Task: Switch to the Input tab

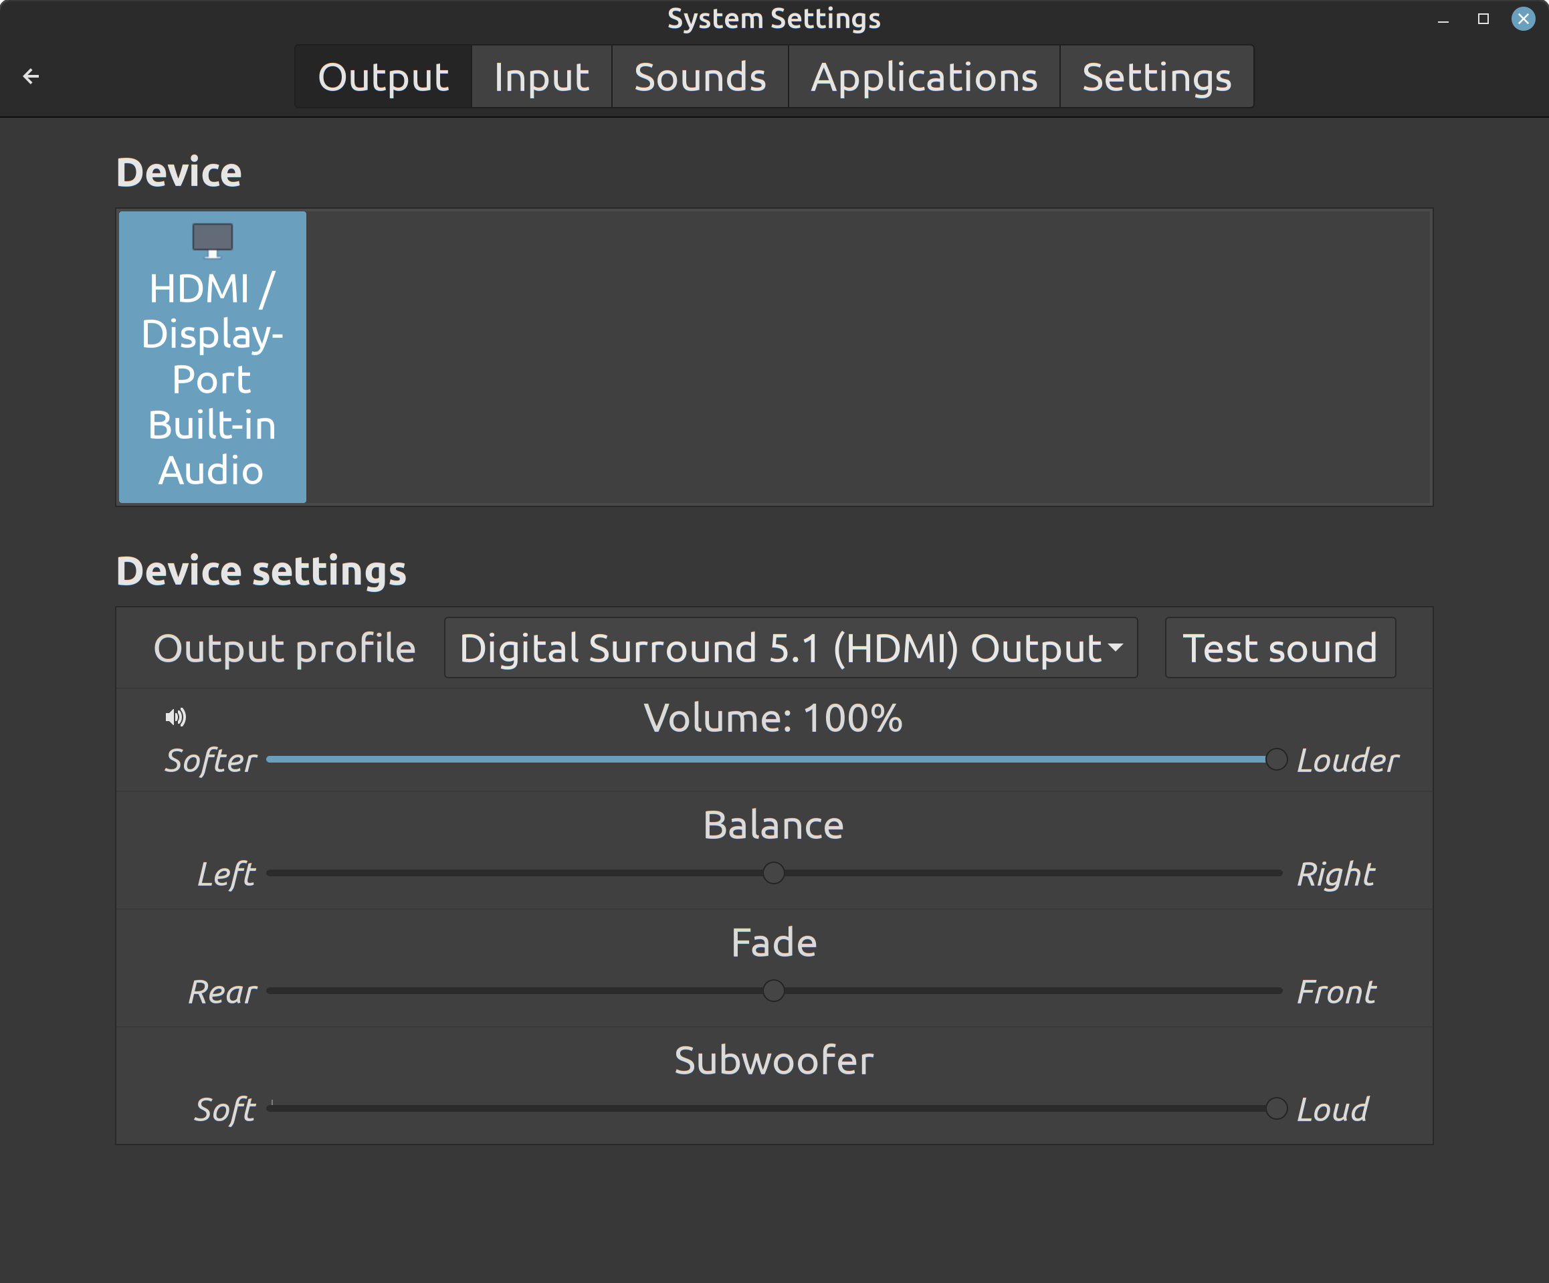Action: click(542, 77)
